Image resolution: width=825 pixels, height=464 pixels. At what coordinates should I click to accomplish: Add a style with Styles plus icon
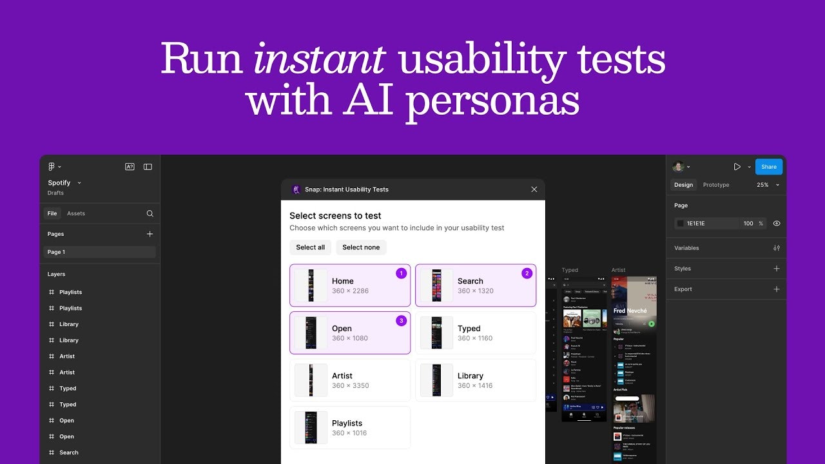tap(777, 269)
